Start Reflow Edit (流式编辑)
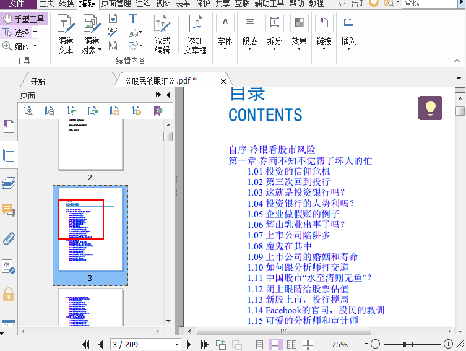The width and height of the screenshot is (466, 351). 162,35
